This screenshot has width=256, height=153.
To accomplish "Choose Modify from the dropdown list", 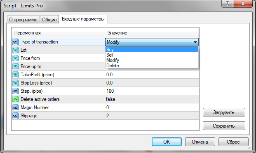I will pyautogui.click(x=152, y=60).
